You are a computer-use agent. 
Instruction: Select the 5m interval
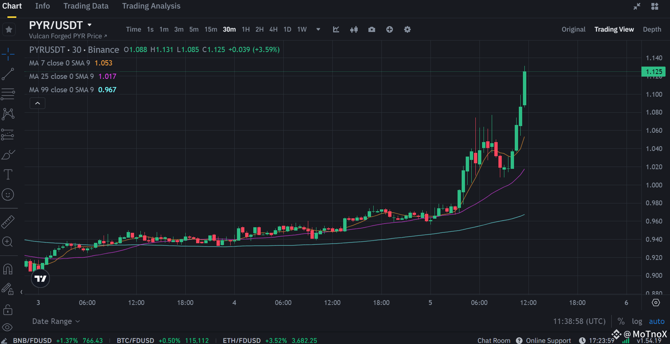tap(194, 29)
